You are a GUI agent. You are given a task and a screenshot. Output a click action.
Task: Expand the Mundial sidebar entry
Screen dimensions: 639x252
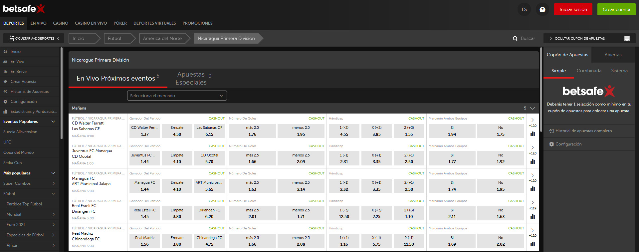pos(53,214)
